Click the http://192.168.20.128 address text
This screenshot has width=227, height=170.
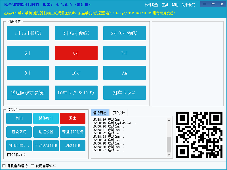pyautogui.click(x=134, y=13)
